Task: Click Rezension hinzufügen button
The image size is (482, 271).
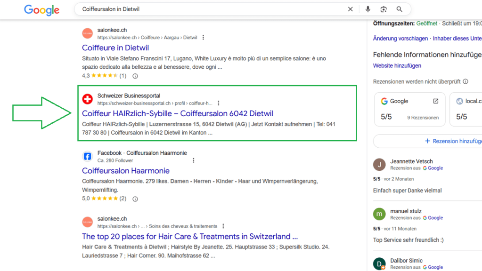Action: pos(452,141)
